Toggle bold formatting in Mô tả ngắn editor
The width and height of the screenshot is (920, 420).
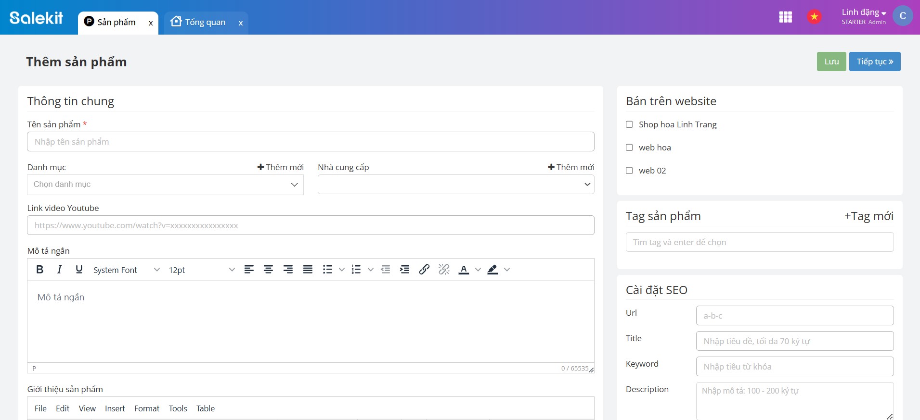40,270
